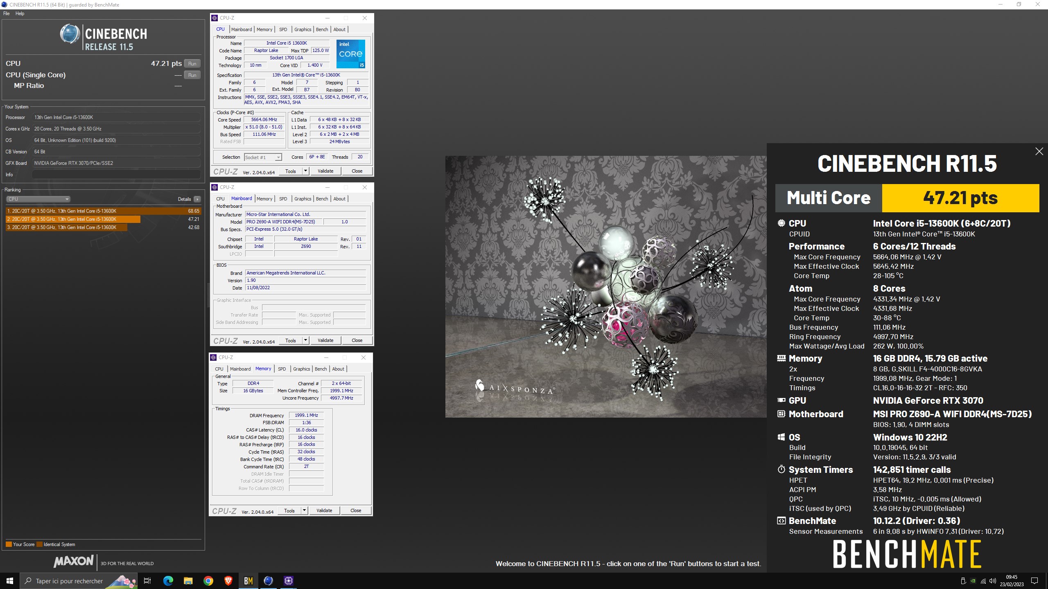Open Graphics tab in top CPU-Z window
The width and height of the screenshot is (1048, 589).
(303, 29)
